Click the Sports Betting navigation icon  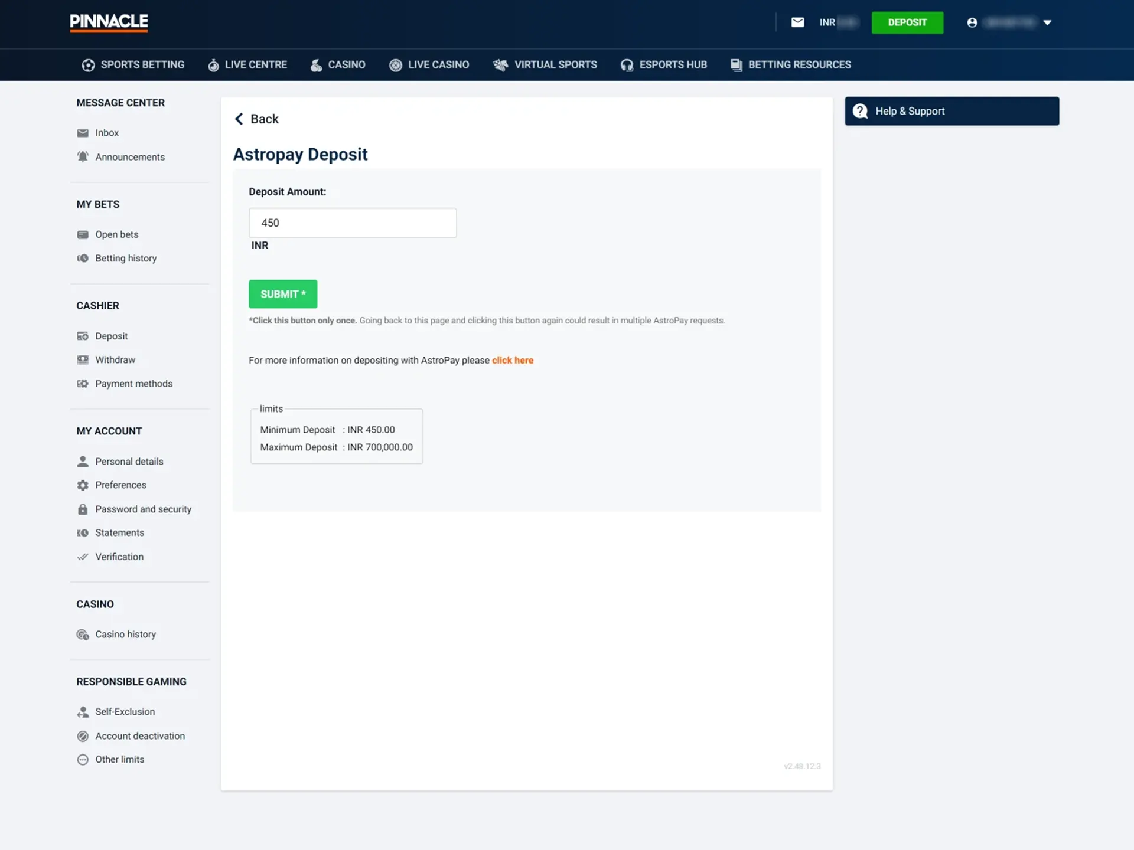[x=87, y=64]
